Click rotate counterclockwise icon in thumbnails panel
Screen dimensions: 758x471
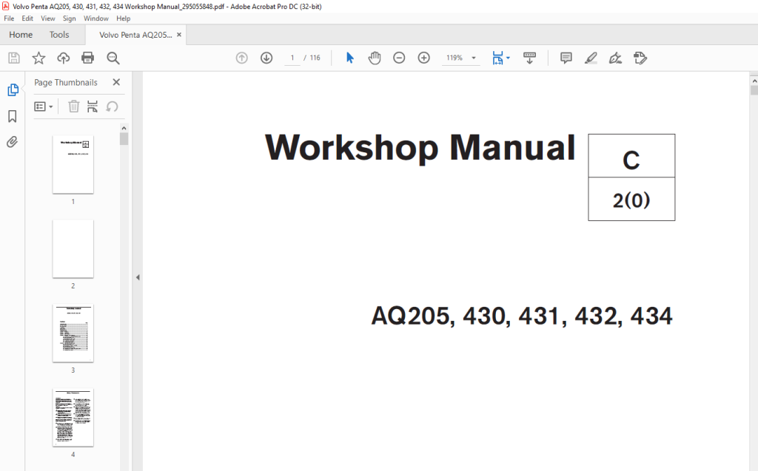click(x=113, y=106)
